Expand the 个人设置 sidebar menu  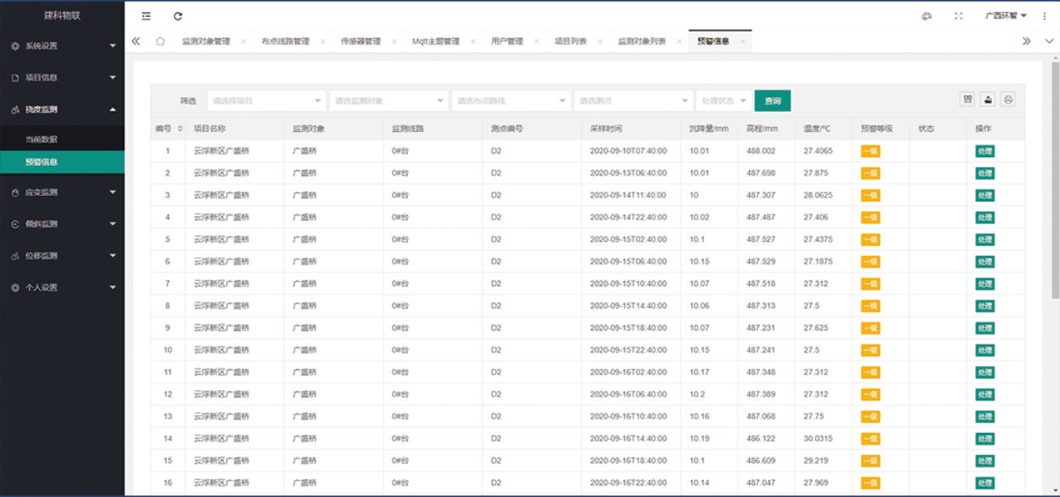62,287
